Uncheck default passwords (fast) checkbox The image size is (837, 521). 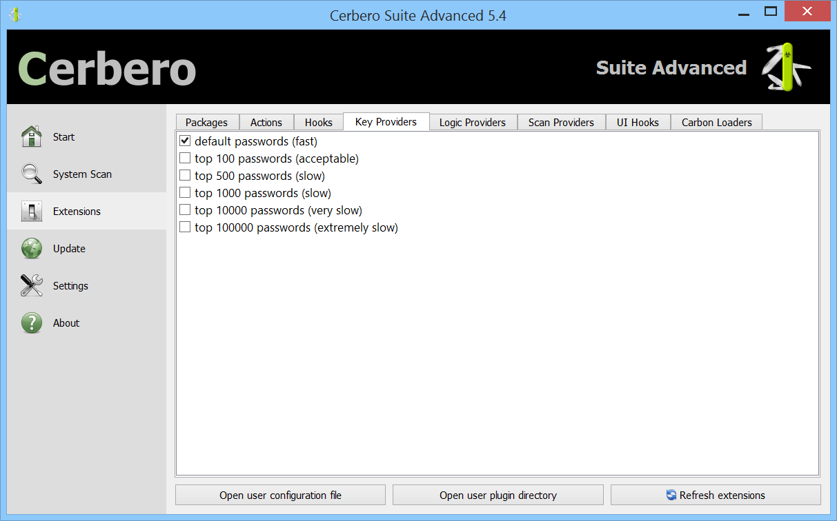185,141
